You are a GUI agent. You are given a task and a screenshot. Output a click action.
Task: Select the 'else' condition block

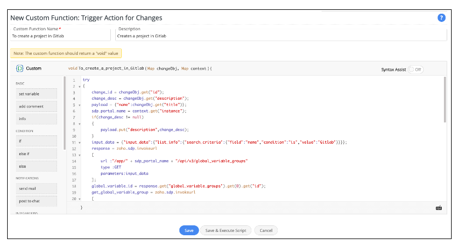point(36,167)
